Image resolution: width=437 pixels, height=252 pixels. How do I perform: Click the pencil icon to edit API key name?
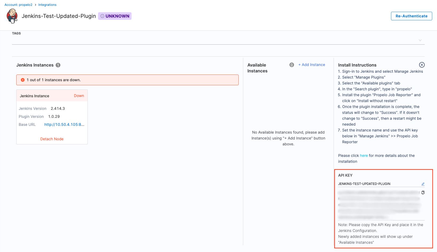click(423, 184)
